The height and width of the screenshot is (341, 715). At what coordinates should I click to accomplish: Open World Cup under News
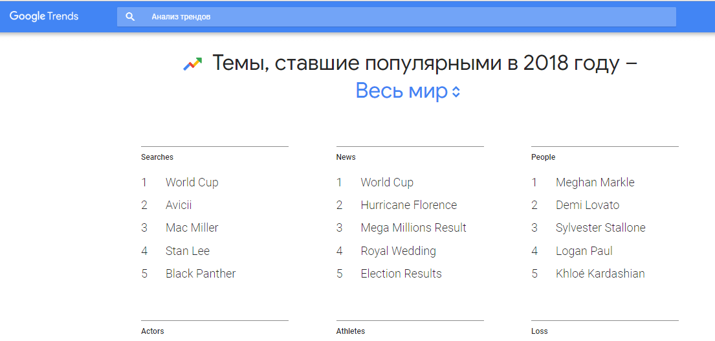pyautogui.click(x=387, y=182)
